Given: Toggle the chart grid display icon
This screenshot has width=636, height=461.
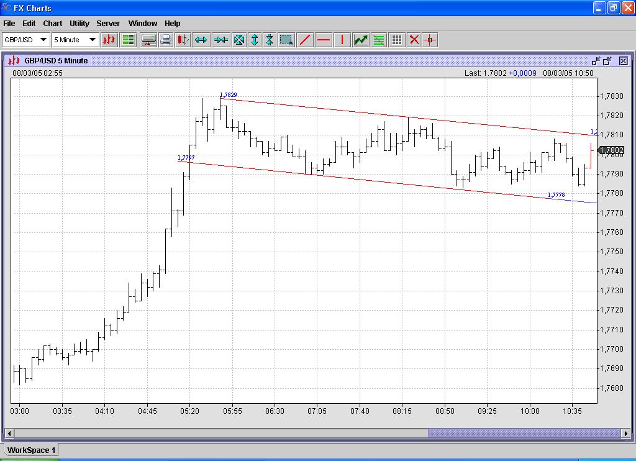Looking at the screenshot, I should [397, 40].
